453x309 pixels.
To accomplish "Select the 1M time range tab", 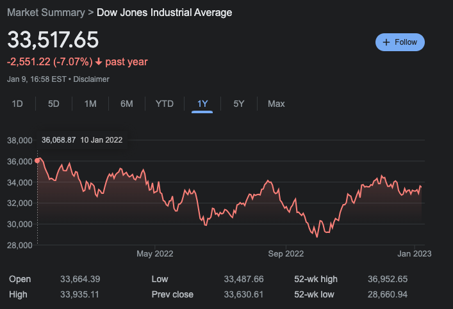I will pos(90,104).
